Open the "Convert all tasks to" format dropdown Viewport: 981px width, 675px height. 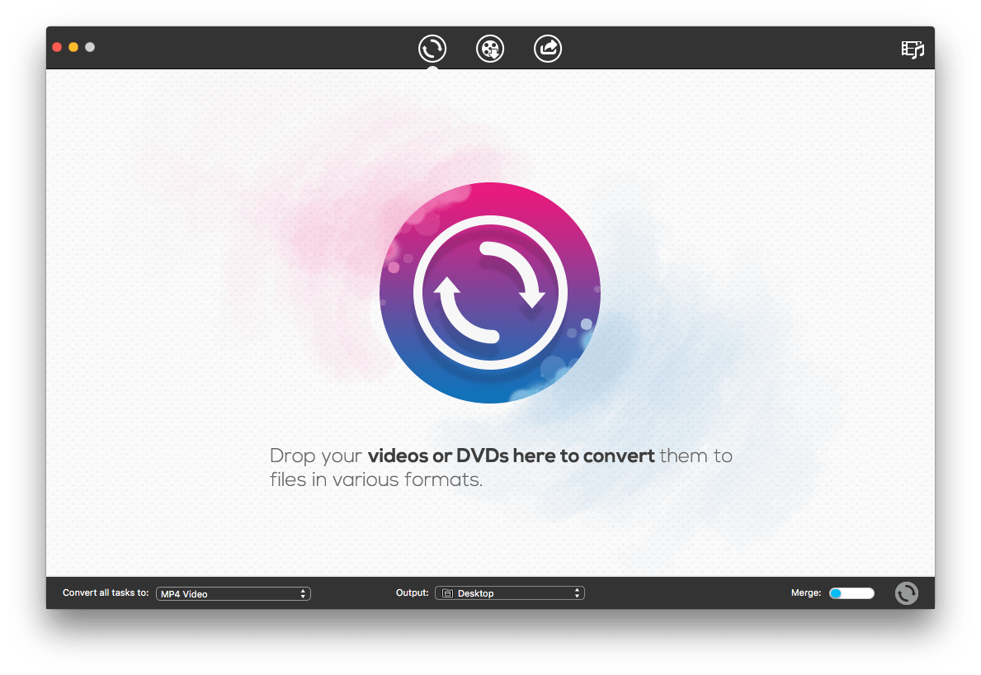233,593
